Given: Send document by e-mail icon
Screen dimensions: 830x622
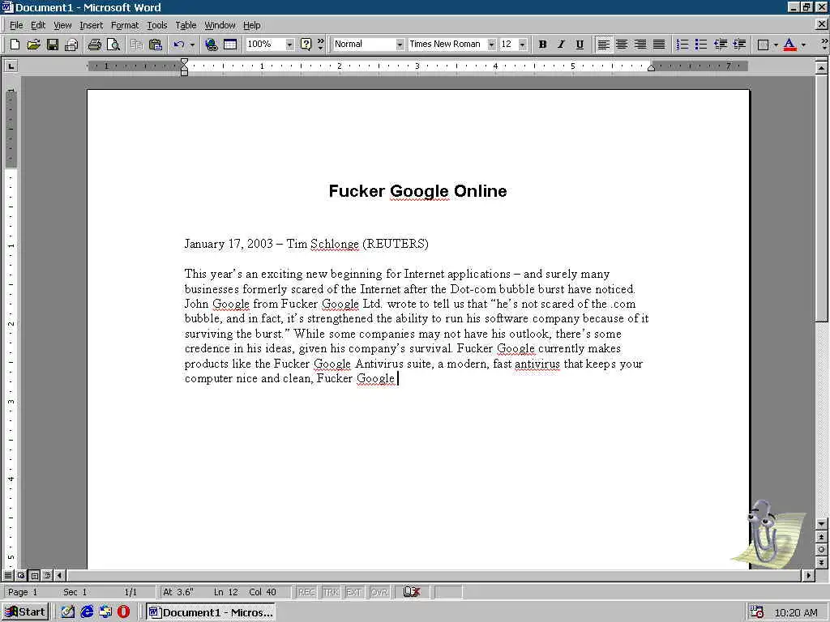Looking at the screenshot, I should click(x=71, y=45).
